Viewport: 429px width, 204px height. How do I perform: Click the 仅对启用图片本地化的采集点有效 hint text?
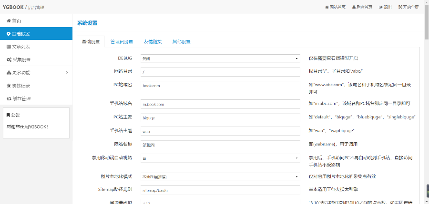(x=342, y=176)
